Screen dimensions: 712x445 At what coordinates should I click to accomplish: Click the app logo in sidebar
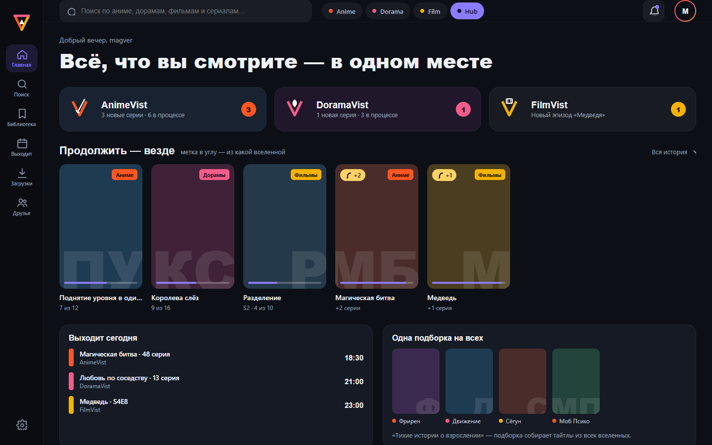click(x=22, y=22)
